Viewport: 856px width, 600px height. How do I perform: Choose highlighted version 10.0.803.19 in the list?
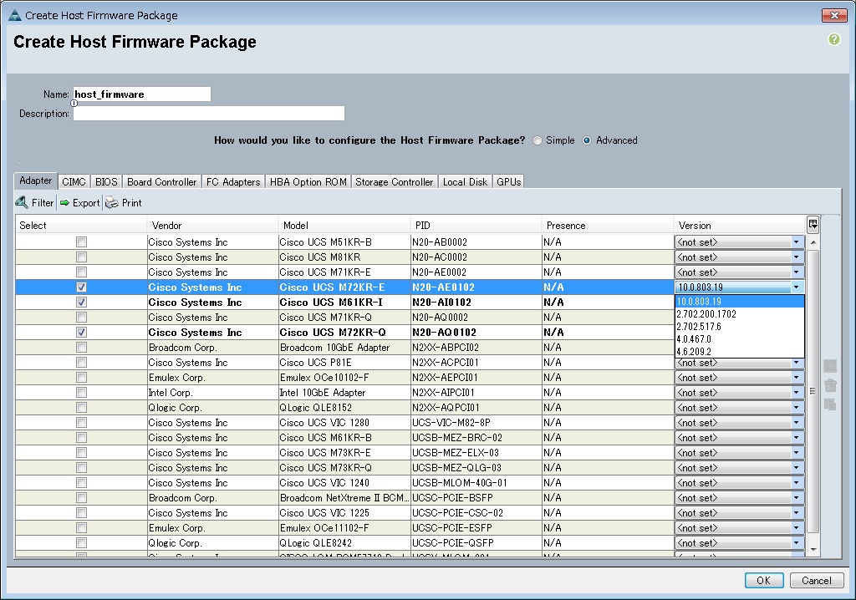click(740, 302)
